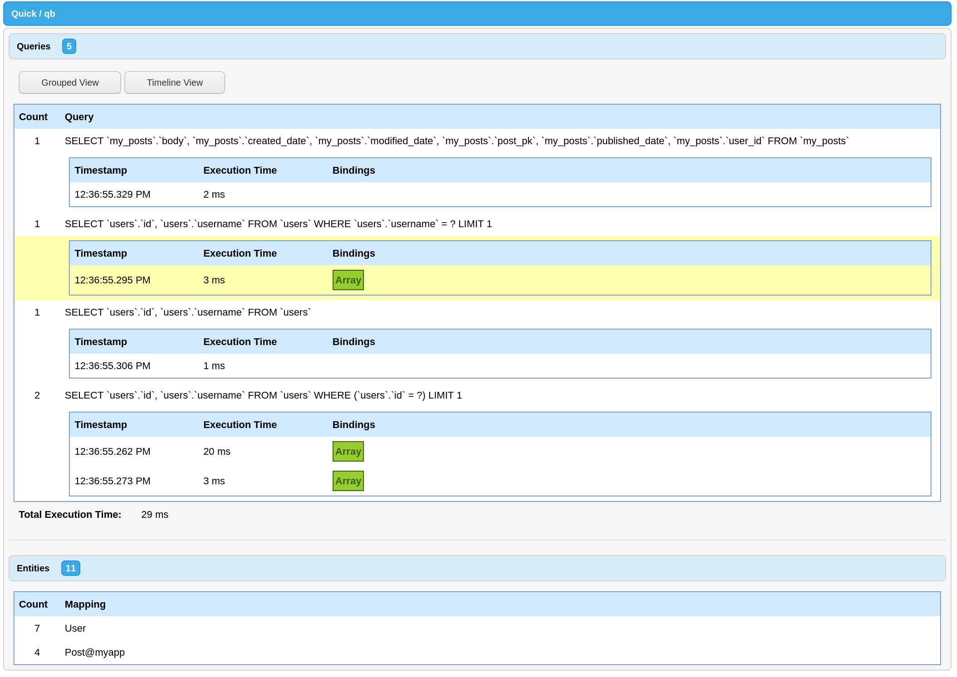Click the Queries count badge 5
The image size is (957, 677).
point(69,46)
